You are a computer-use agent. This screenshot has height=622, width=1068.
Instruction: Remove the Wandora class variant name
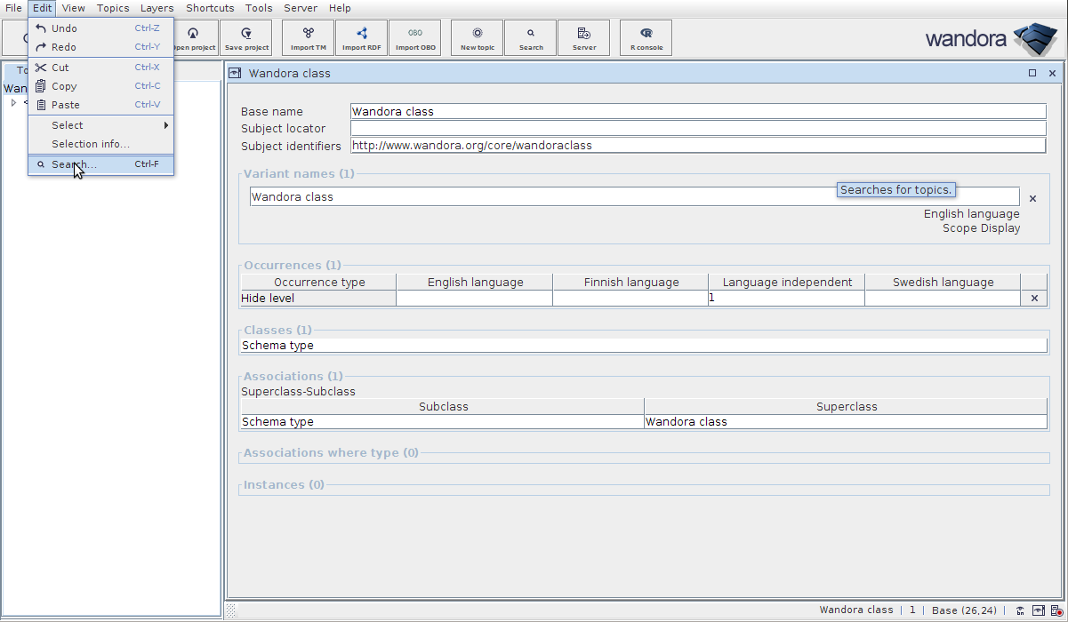point(1032,199)
